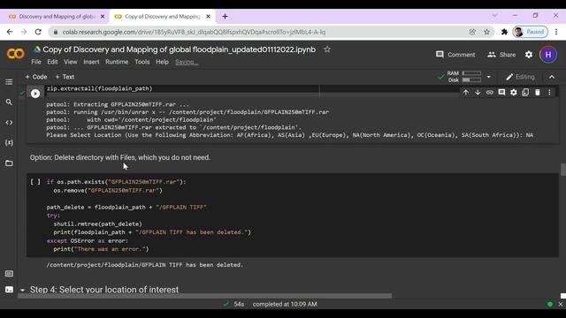Collapse the header with chevron
Image resolution: width=566 pixels, height=318 pixels.
point(552,77)
